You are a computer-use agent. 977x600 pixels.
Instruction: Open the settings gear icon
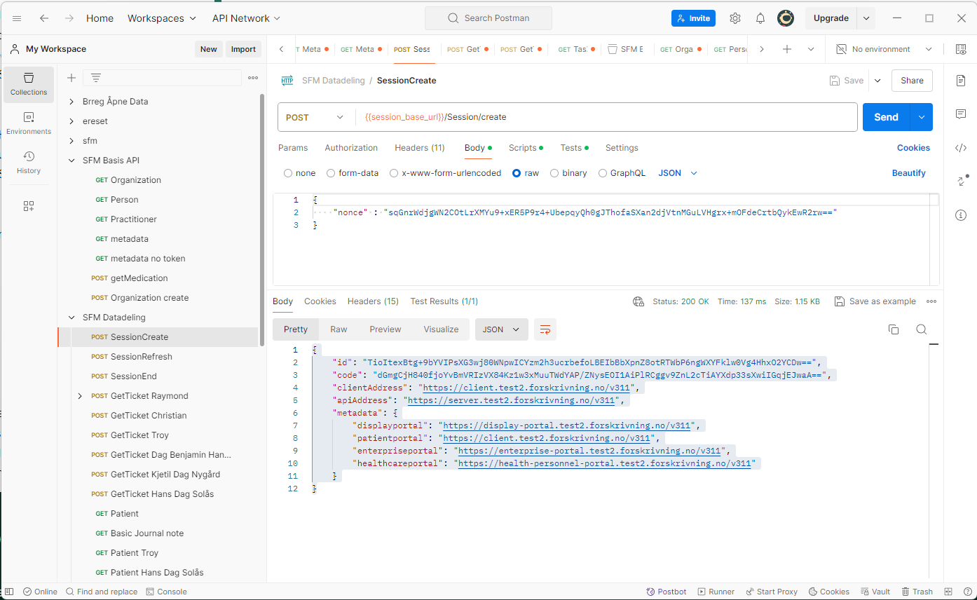[x=735, y=18]
